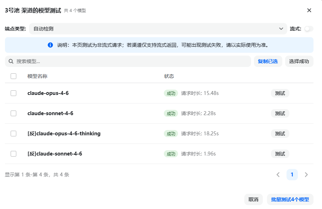Viewport: 322px width, 209px height.
Task: Select checkbox for claude-sonnet-4-6
Action: click(13, 113)
